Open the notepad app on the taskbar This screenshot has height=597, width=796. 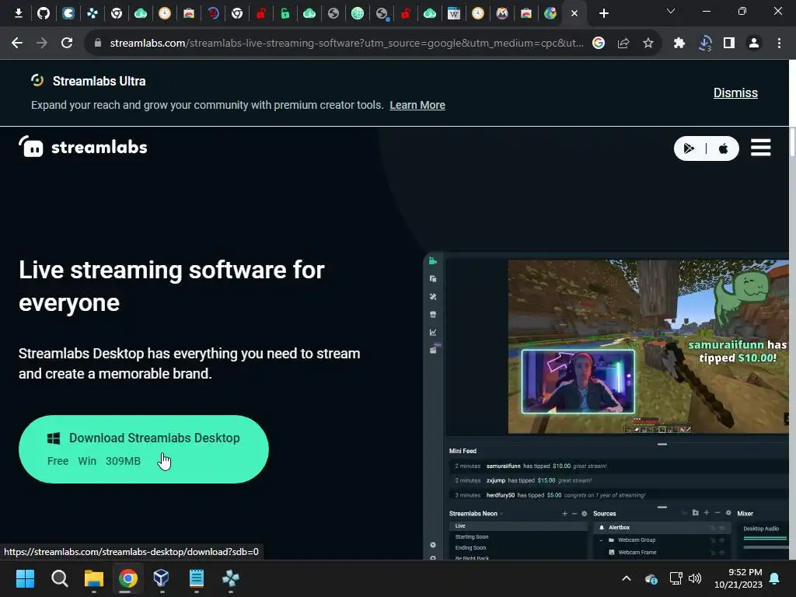pos(197,578)
